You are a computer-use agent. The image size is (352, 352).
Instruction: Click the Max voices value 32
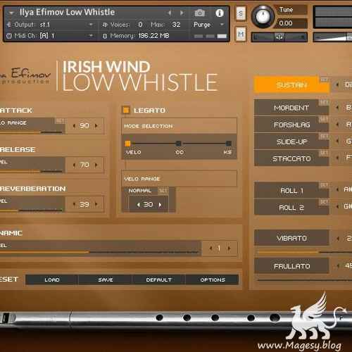pos(176,25)
